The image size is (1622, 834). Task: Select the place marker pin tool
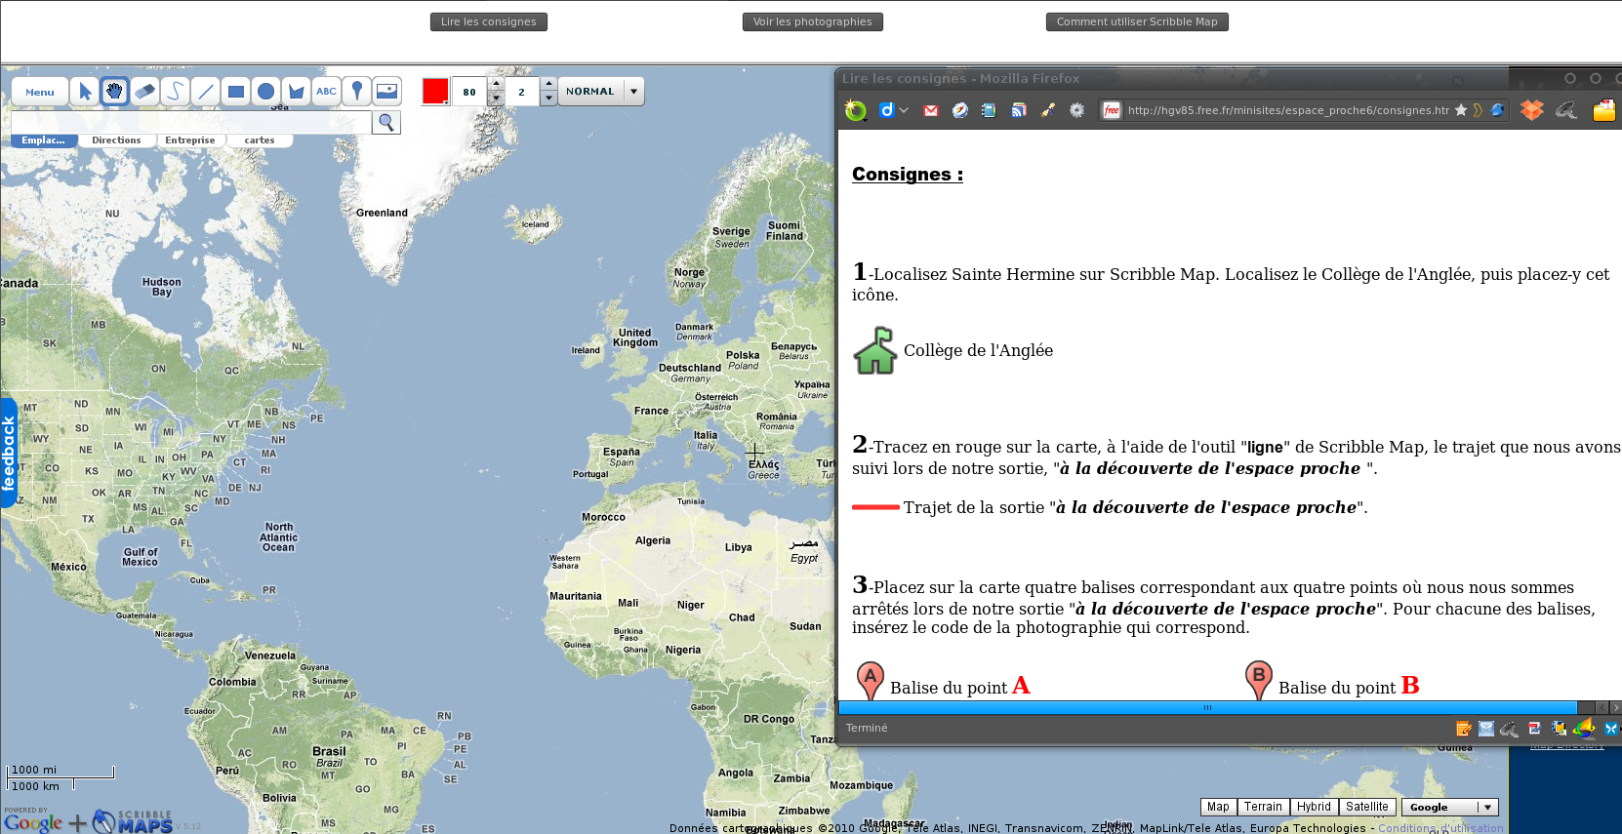[x=357, y=92]
